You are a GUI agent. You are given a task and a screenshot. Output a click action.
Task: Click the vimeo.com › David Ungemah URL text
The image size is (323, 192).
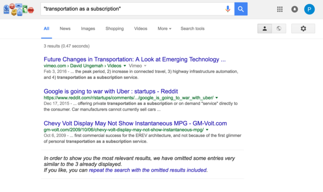point(82,66)
